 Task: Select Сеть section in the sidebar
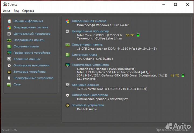coord(17,84)
